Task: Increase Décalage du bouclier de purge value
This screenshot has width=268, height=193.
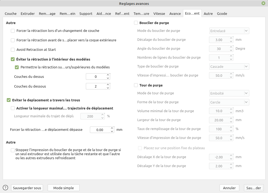Action: tap(231, 38)
